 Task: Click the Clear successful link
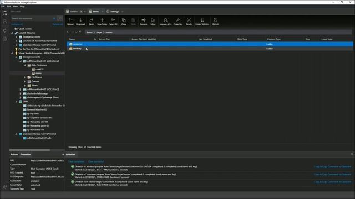tap(96, 161)
